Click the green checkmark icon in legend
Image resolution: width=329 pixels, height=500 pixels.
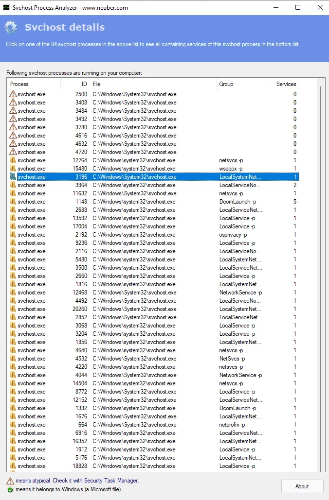(x=10, y=489)
